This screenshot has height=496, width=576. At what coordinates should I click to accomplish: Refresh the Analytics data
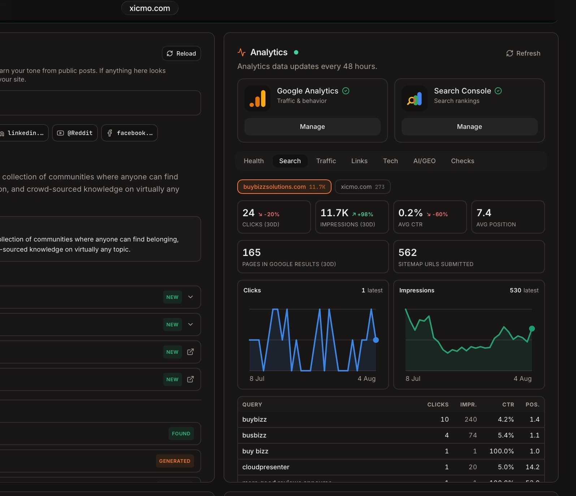(523, 53)
